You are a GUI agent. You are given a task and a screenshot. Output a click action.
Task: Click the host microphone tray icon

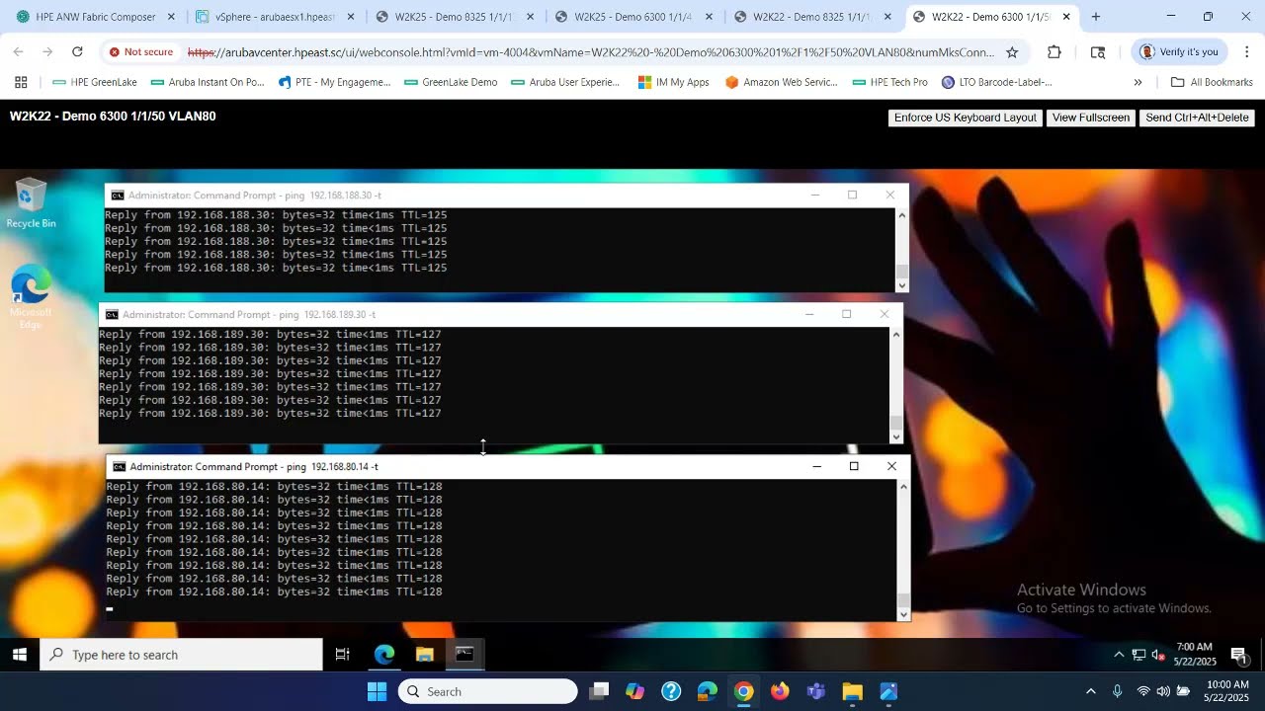click(x=1118, y=691)
